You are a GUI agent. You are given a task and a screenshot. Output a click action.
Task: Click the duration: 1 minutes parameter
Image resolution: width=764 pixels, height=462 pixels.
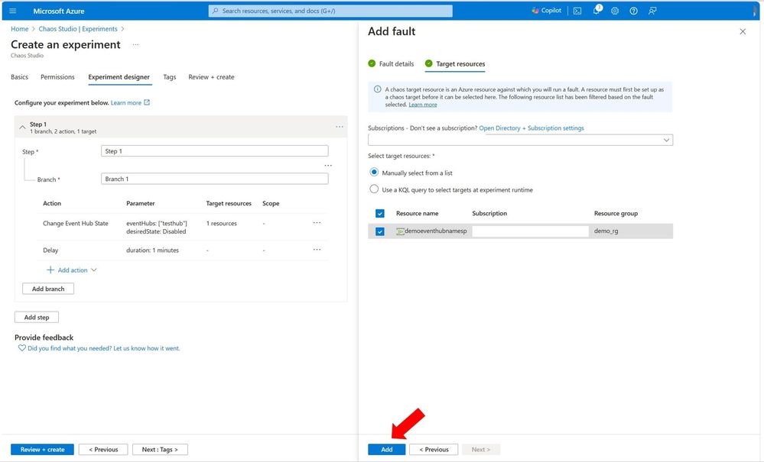[x=152, y=250]
